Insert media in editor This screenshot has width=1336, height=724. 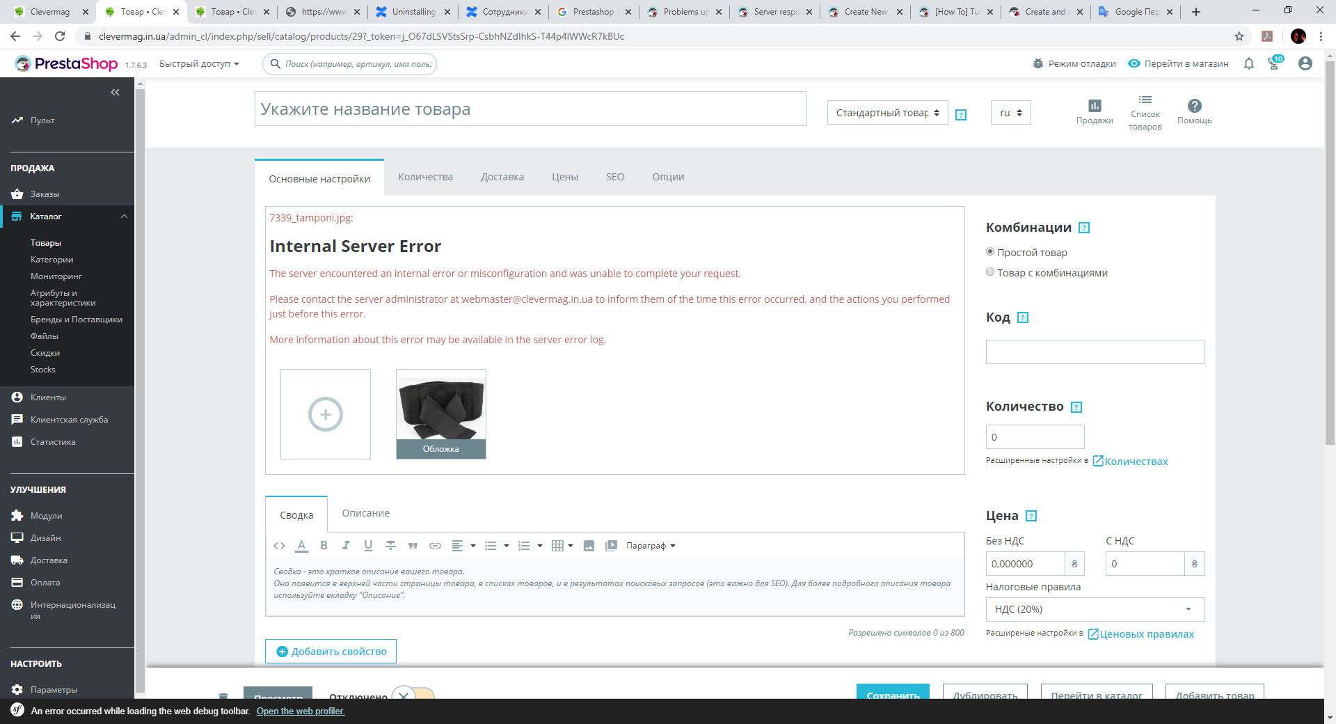[x=611, y=546]
